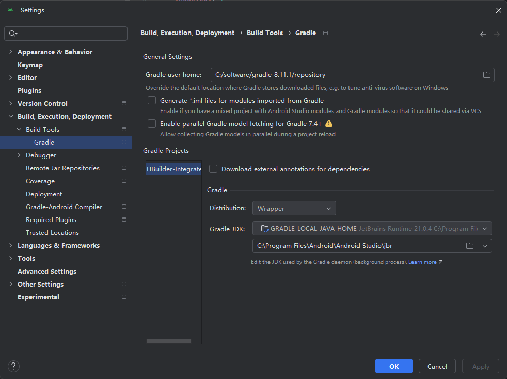507x379 pixels.
Task: Close the Settings dialog with X
Action: click(x=498, y=10)
